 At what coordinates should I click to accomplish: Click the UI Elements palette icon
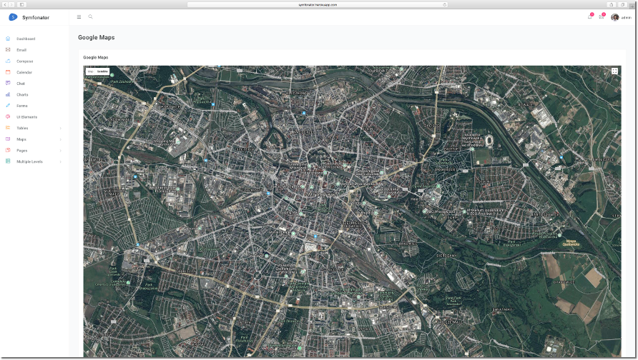click(8, 116)
